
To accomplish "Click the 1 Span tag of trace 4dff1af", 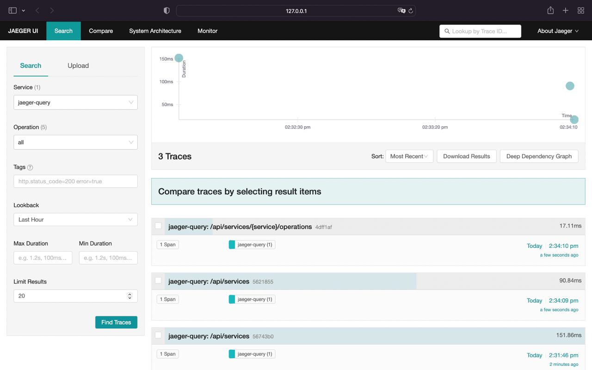I will (167, 245).
